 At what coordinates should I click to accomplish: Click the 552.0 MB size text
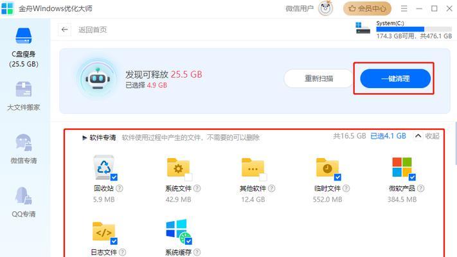click(x=327, y=200)
